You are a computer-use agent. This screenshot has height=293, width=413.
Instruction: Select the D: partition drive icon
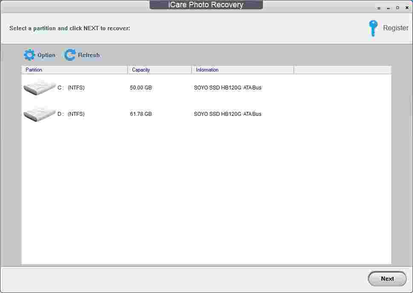tap(39, 114)
